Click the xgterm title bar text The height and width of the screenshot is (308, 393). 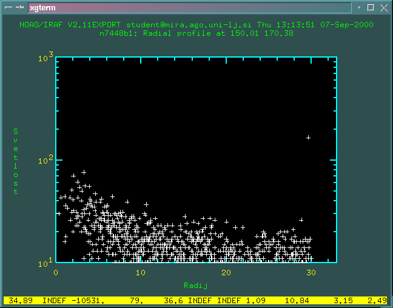point(42,8)
